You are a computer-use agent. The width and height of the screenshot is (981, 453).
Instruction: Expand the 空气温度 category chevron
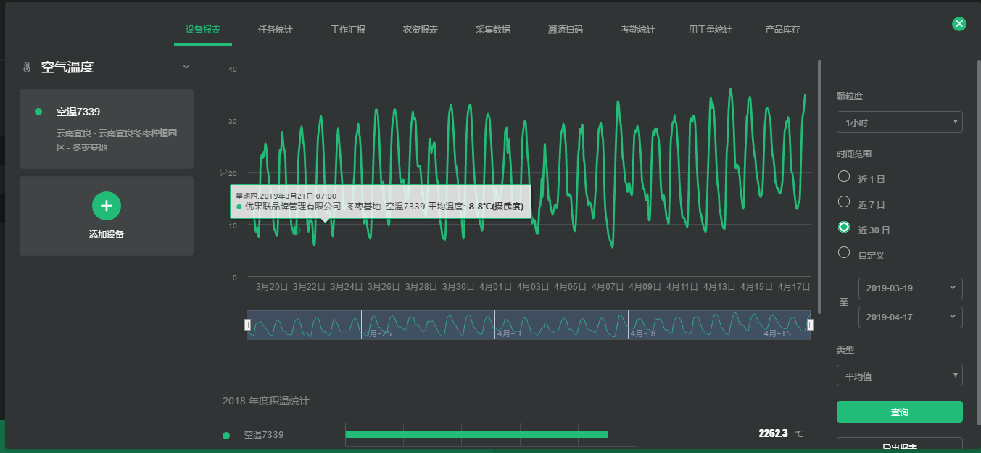click(x=186, y=67)
